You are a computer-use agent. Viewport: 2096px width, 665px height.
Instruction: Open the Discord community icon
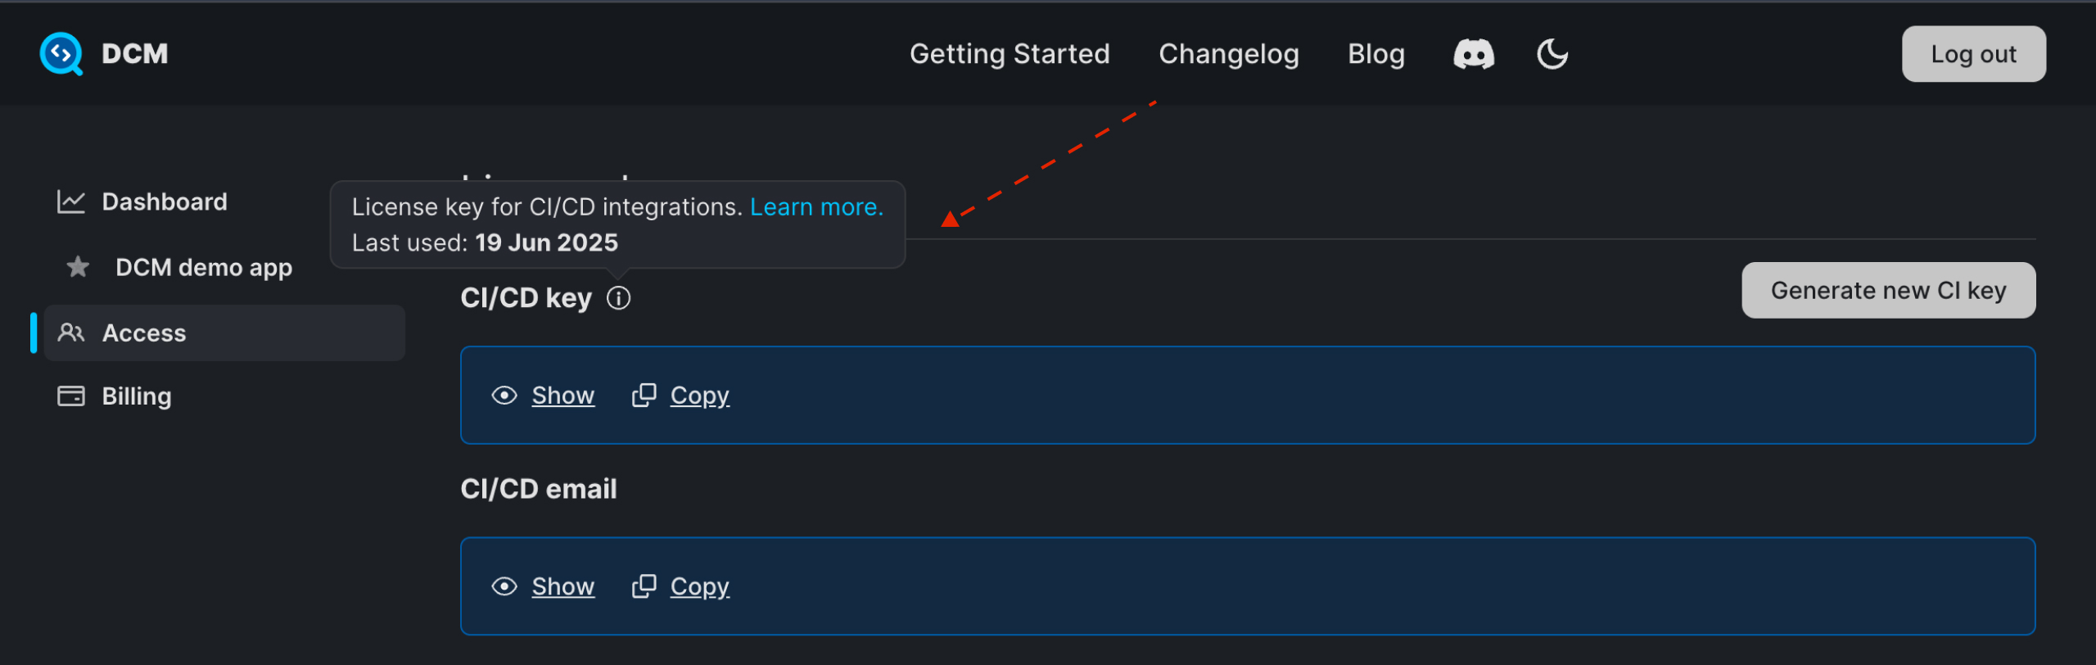point(1473,54)
